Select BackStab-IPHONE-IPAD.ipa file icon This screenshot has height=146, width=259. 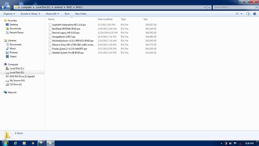(50, 29)
